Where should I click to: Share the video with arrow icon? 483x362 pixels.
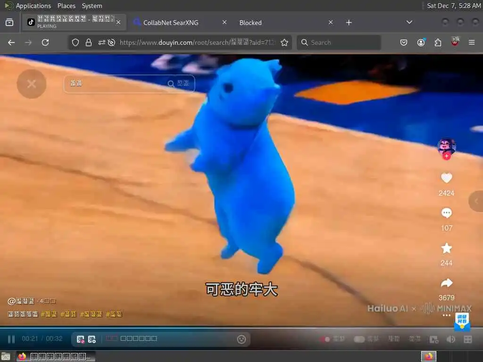pos(446,283)
